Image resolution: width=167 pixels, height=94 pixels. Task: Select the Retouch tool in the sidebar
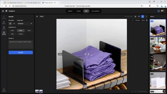pyautogui.click(x=4, y=22)
